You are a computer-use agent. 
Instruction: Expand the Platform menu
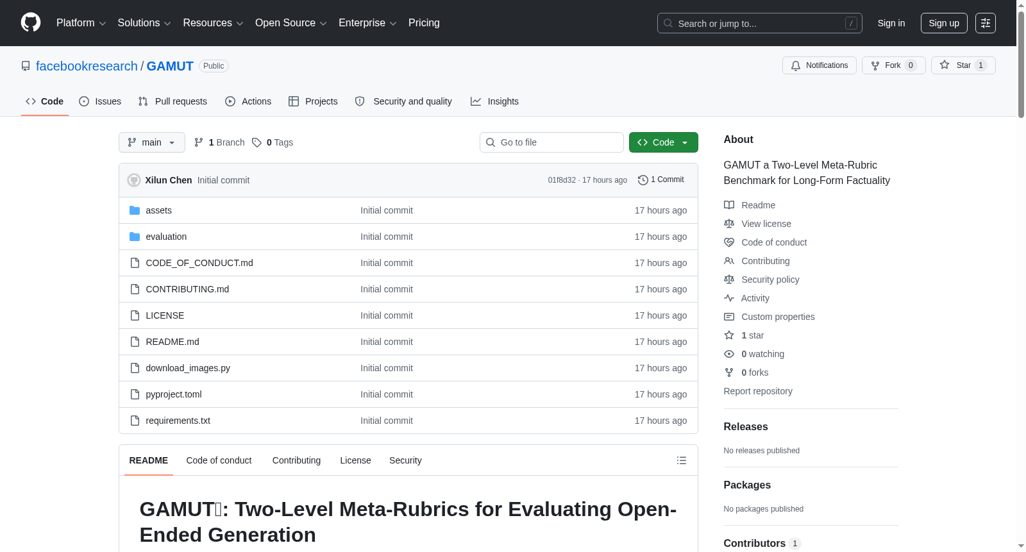(81, 23)
